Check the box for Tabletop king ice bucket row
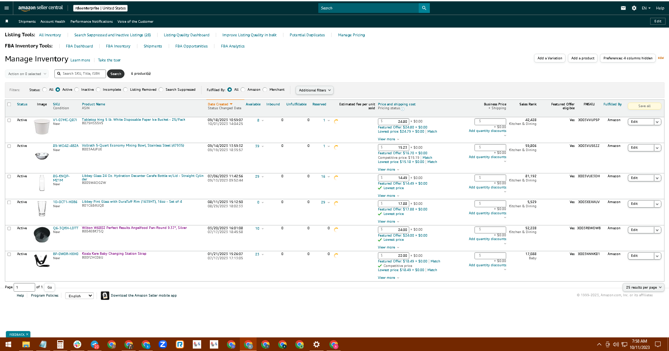 [9, 120]
